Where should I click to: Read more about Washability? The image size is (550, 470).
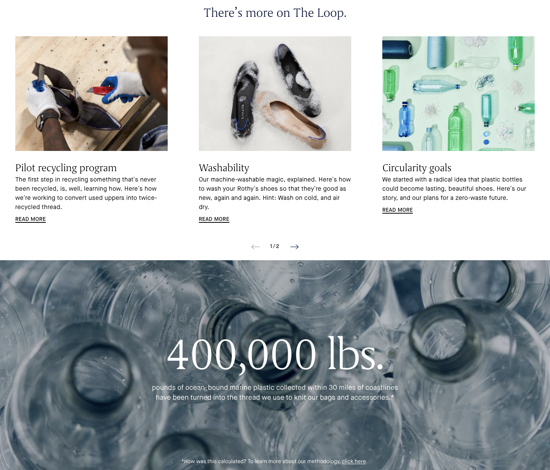pos(214,219)
